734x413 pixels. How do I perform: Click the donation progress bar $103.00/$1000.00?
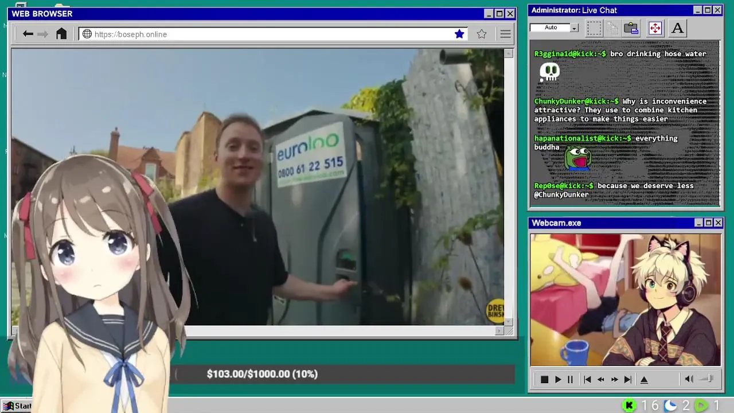coord(343,374)
